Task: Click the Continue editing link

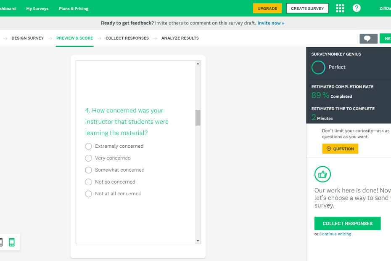Action: click(x=335, y=234)
